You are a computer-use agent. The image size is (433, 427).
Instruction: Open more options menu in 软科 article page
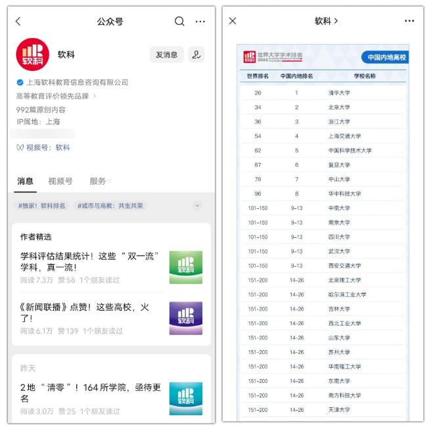[x=409, y=21]
